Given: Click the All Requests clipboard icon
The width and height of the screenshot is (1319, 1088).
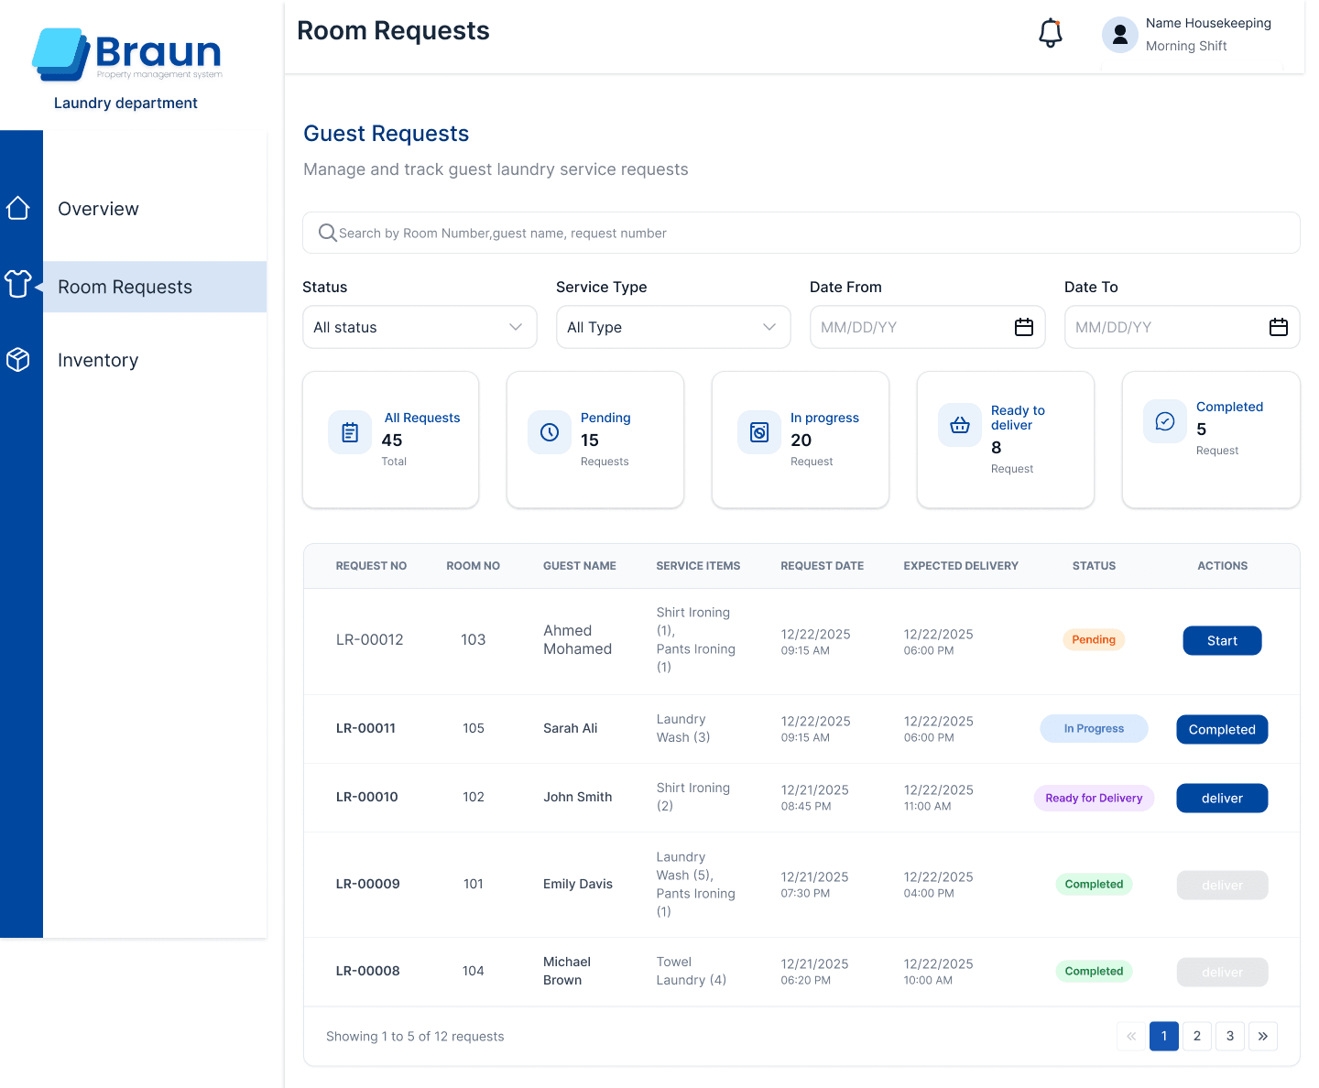Looking at the screenshot, I should click(x=350, y=432).
